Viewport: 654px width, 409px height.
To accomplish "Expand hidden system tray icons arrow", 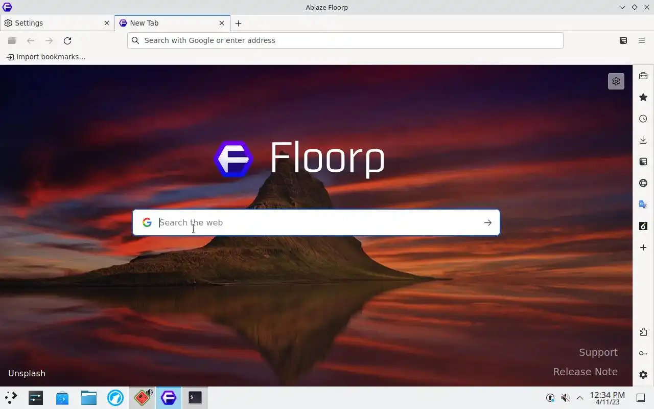I will (580, 398).
